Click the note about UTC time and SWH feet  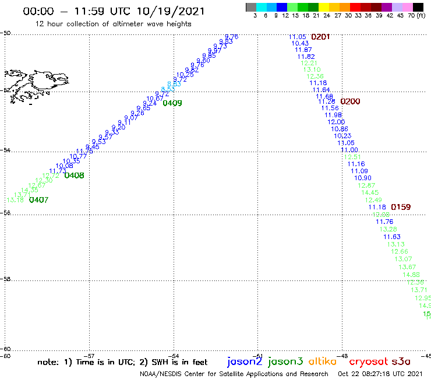122,362
